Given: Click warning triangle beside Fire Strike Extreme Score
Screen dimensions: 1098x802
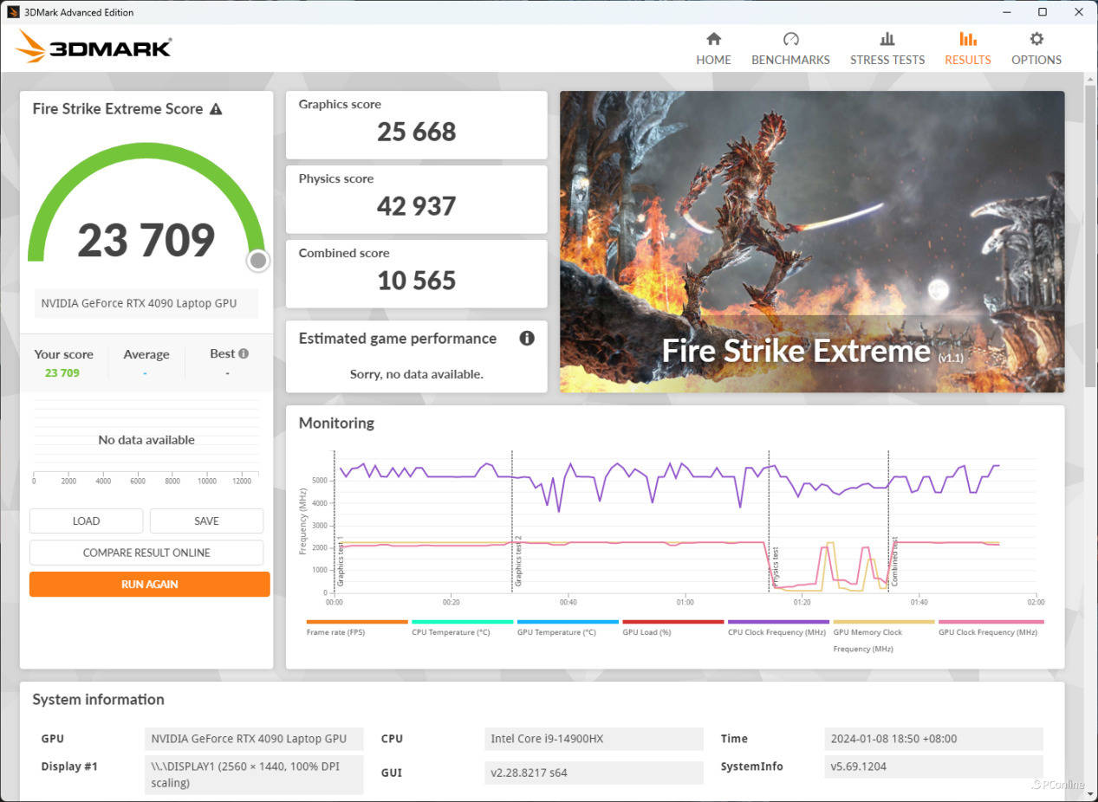Looking at the screenshot, I should (x=216, y=109).
